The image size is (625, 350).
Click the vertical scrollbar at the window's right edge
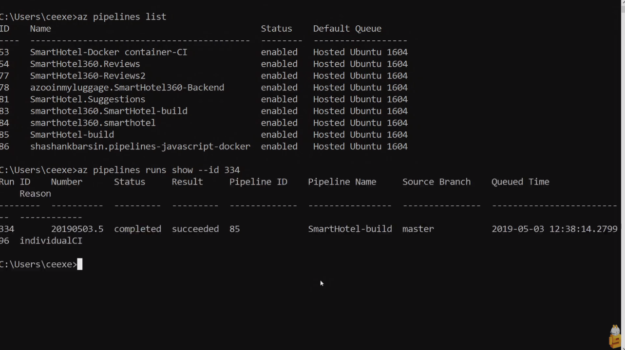point(622,146)
